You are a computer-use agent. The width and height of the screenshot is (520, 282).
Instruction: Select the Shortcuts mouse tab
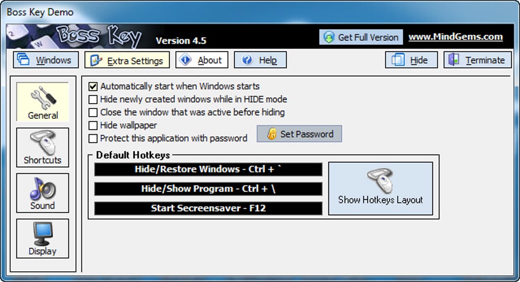click(x=43, y=147)
